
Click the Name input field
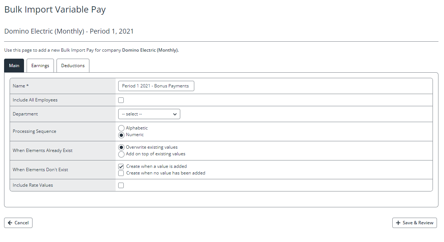tap(156, 86)
